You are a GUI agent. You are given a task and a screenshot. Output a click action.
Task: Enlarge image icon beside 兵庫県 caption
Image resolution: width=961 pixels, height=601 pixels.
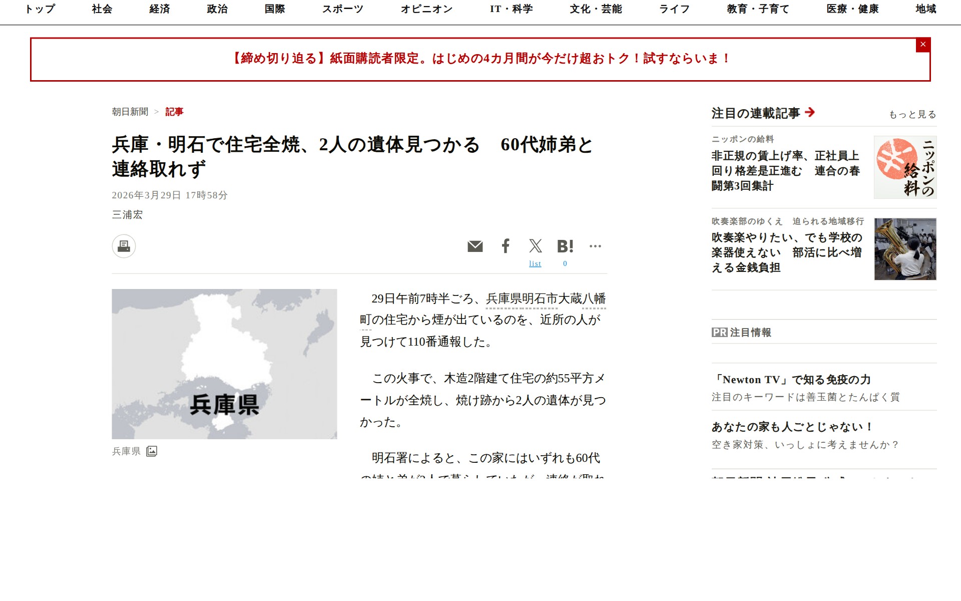click(152, 451)
